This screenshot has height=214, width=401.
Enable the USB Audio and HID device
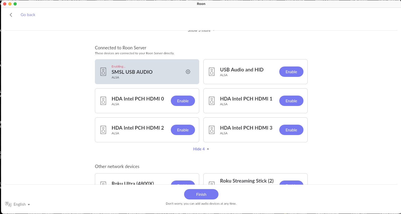291,72
